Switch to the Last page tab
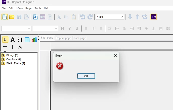This screenshot has width=173, height=110. click(80, 38)
